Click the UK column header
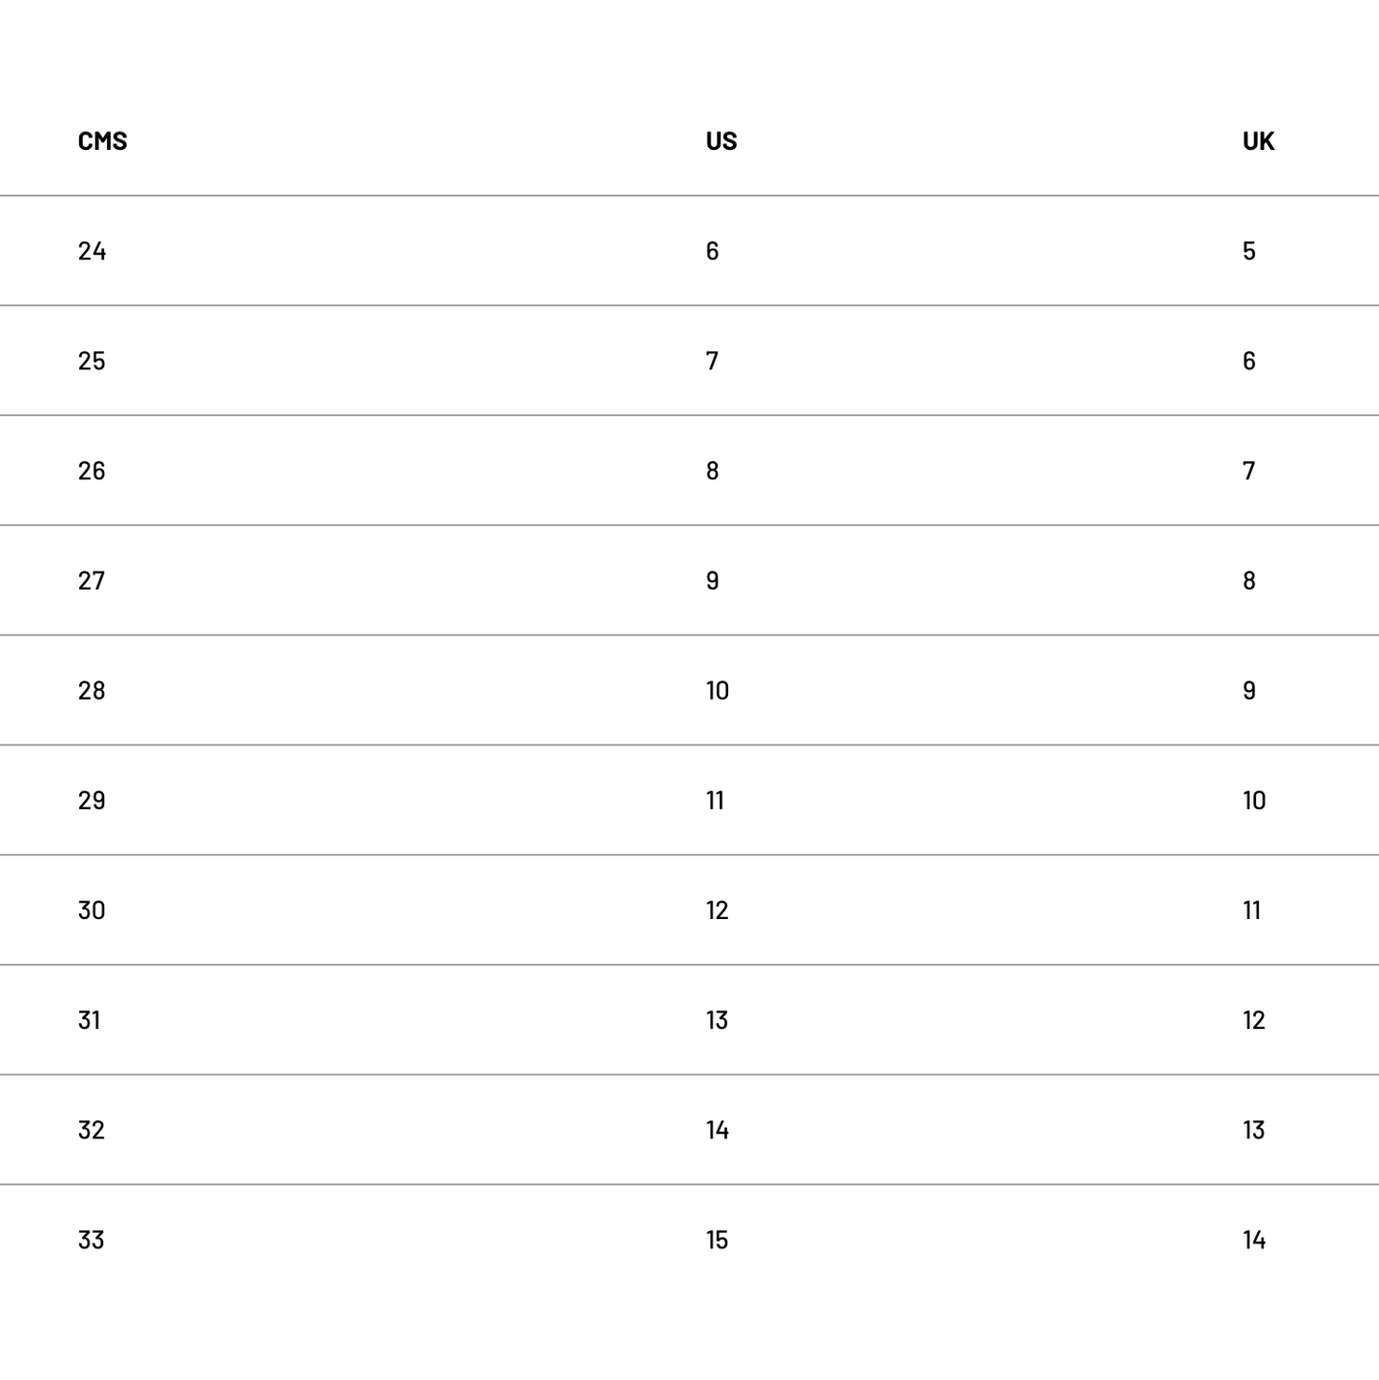The height and width of the screenshot is (1380, 1379). pos(1258,141)
